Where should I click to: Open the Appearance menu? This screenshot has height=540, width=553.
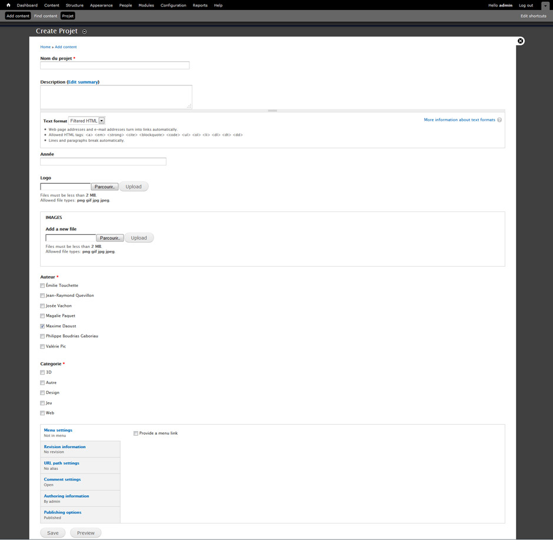(101, 5)
